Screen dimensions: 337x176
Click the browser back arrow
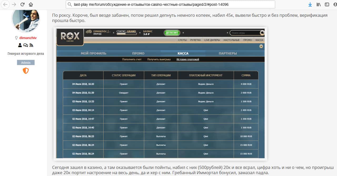[x=6, y=4]
